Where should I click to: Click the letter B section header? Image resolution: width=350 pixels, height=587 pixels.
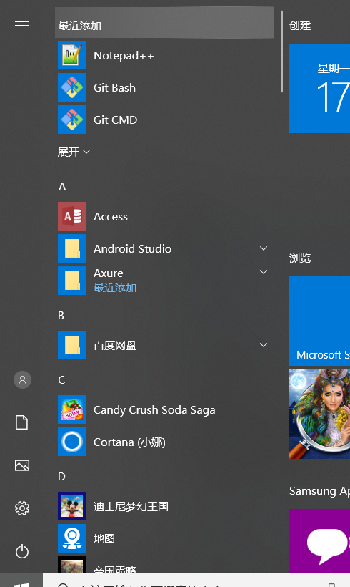61,315
